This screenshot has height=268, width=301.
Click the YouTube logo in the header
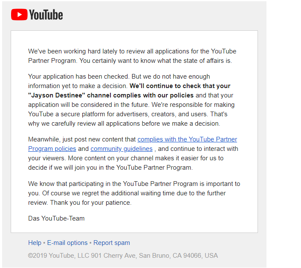(37, 15)
